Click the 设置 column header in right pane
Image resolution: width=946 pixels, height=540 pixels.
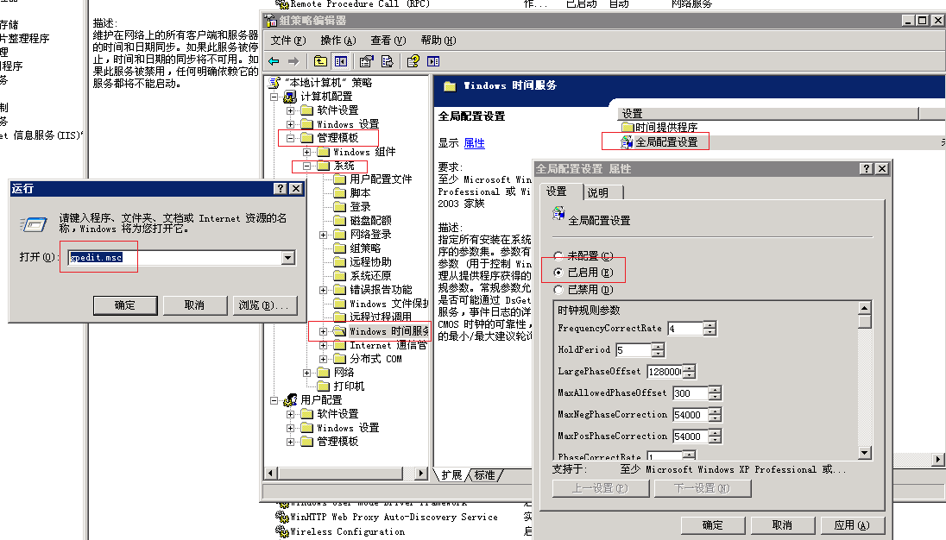768,113
